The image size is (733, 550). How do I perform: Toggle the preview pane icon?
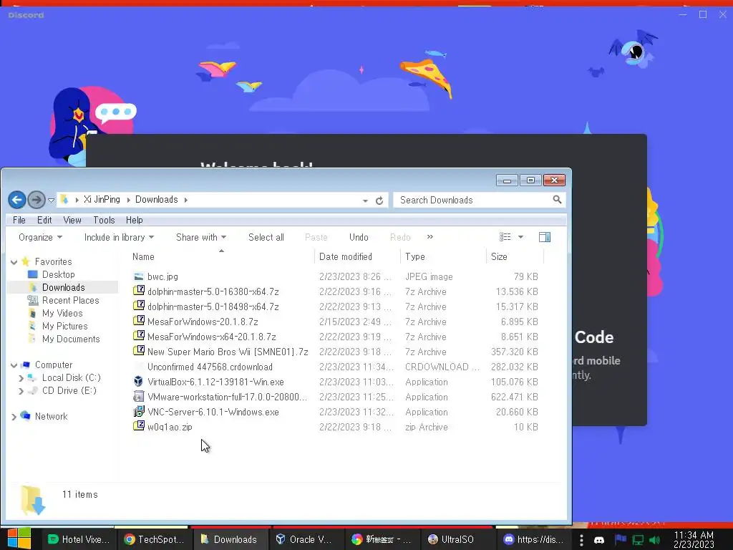coord(545,237)
